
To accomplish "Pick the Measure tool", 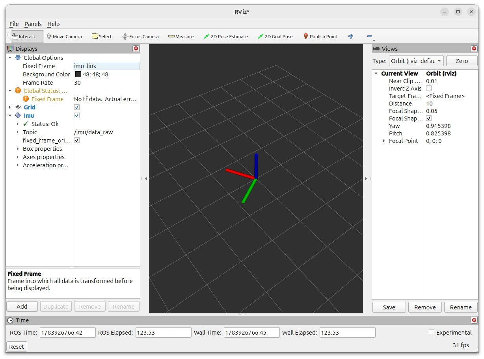I will (x=181, y=37).
